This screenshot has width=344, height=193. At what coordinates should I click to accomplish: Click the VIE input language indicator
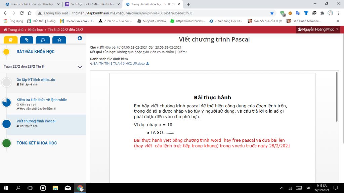(308, 188)
